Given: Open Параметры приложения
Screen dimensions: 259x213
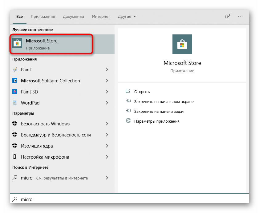Looking at the screenshot, I should 157,121.
